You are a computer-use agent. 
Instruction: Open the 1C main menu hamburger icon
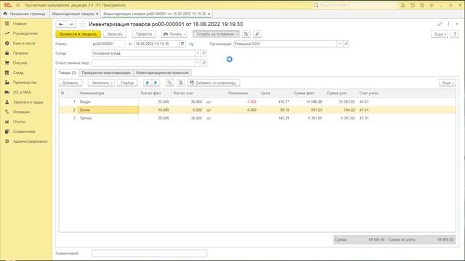click(x=17, y=5)
